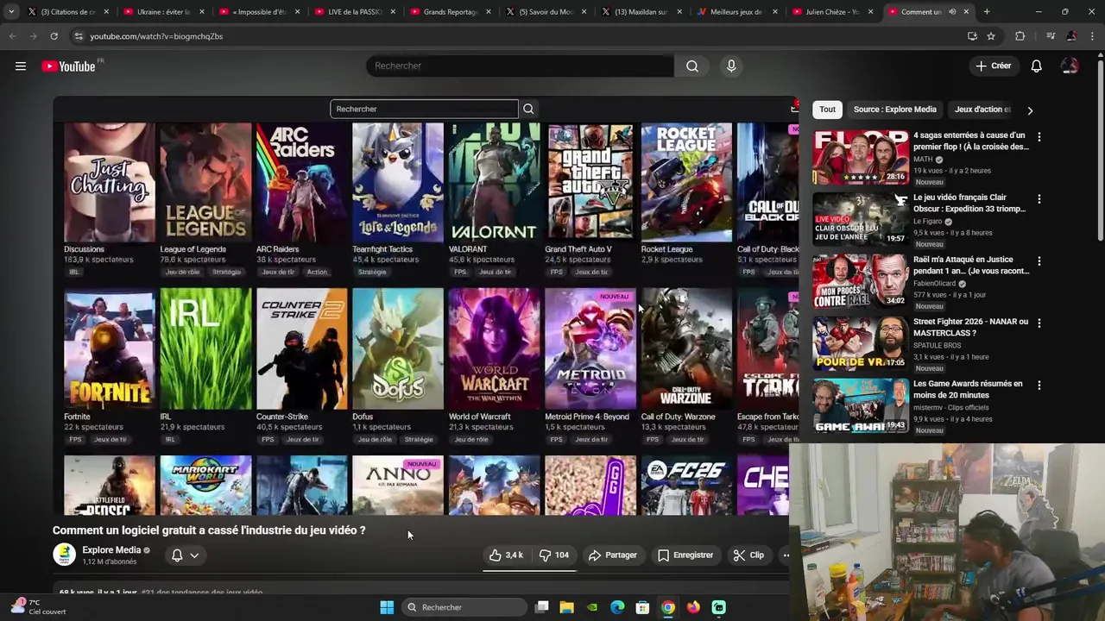View site information icon in the address bar
This screenshot has width=1105, height=621.
(79, 36)
